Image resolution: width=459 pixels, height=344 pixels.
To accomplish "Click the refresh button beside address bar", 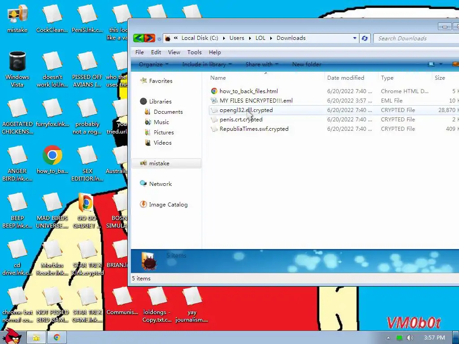I will click(x=365, y=39).
